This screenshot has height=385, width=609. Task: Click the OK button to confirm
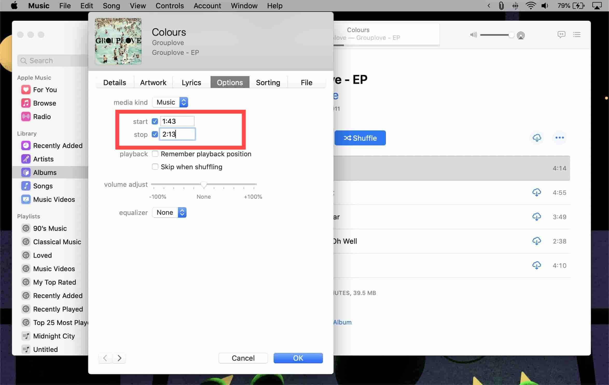click(298, 358)
